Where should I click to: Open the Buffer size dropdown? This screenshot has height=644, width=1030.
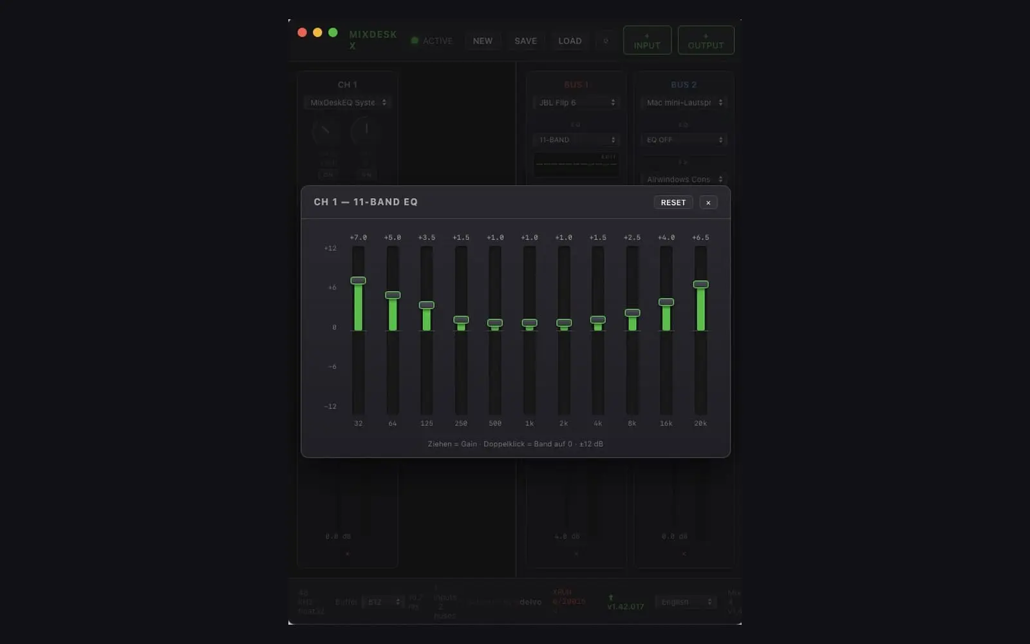point(382,602)
